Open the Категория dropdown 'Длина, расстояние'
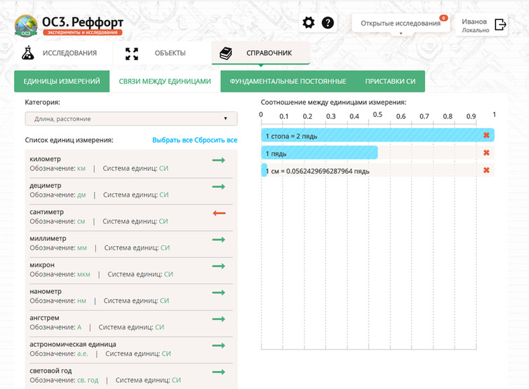 131,119
